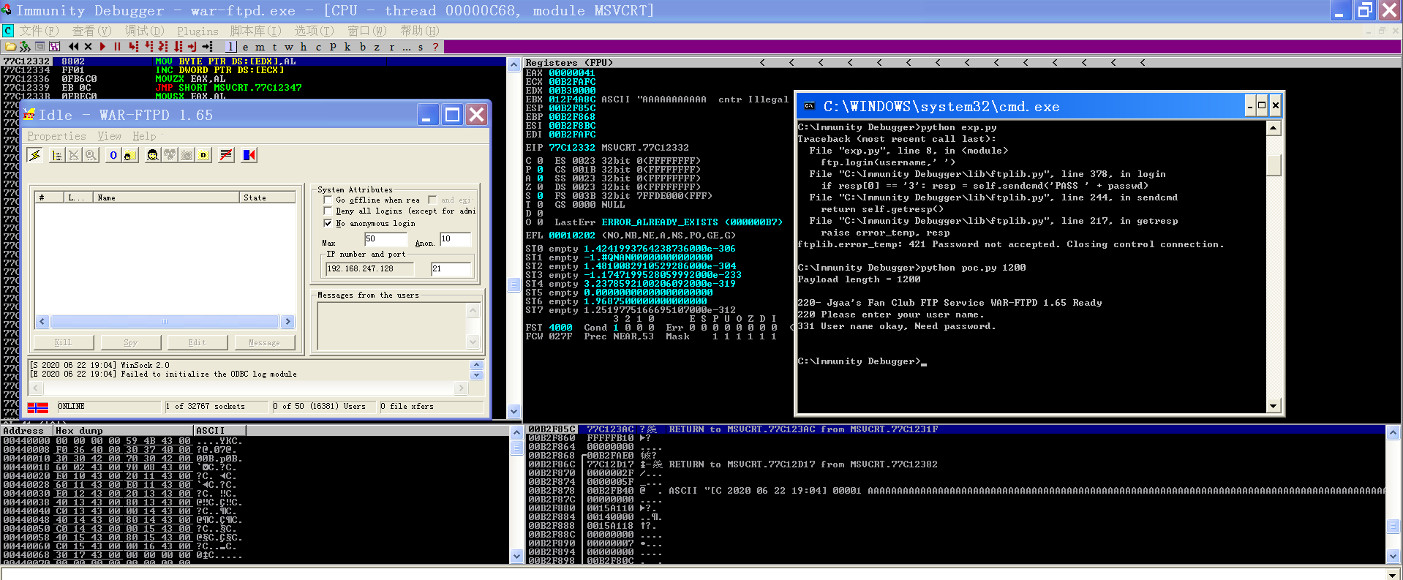Image resolution: width=1403 pixels, height=580 pixels.
Task: Click the Edit button in WAR-FTPD
Action: click(198, 342)
